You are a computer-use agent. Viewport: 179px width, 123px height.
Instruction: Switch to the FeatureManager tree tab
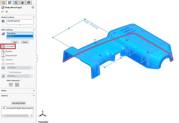tap(4, 3)
